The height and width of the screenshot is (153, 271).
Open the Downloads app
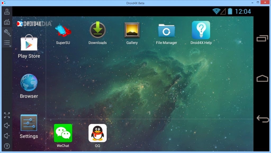pyautogui.click(x=97, y=30)
